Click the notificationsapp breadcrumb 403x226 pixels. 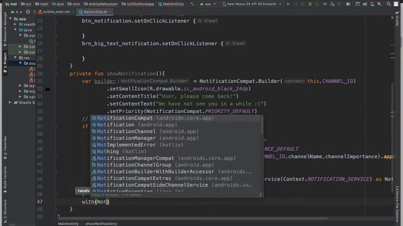138,4
